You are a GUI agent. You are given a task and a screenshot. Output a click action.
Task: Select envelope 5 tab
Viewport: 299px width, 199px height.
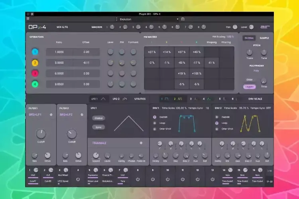[x=222, y=99]
